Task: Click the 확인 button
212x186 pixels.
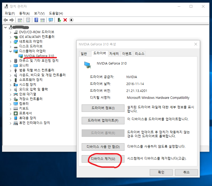Action: [161, 172]
